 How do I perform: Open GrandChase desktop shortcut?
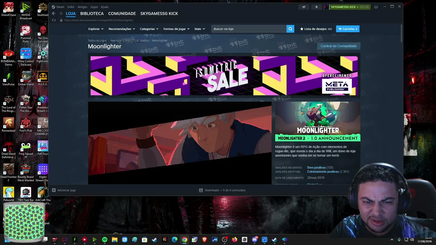(9, 10)
